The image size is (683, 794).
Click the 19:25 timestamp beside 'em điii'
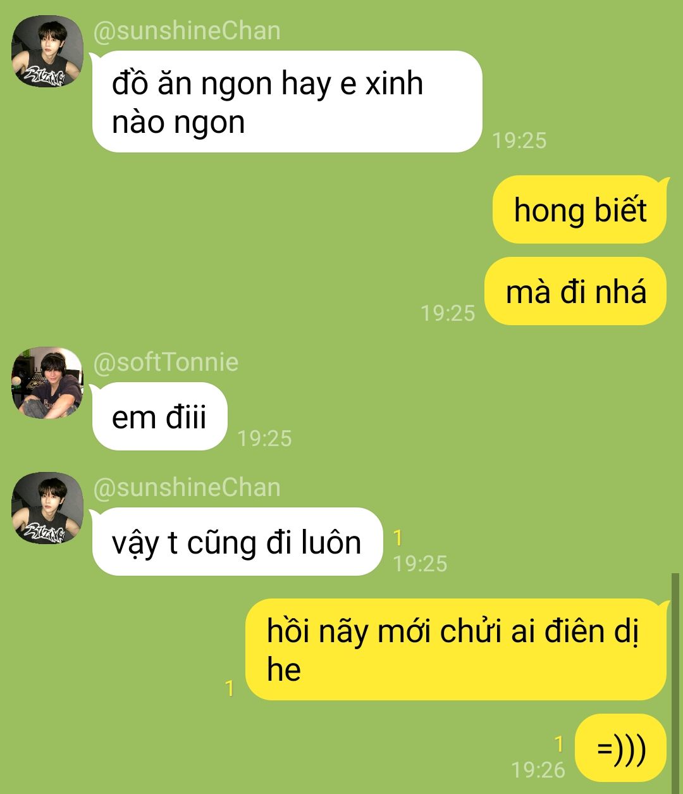point(264,438)
